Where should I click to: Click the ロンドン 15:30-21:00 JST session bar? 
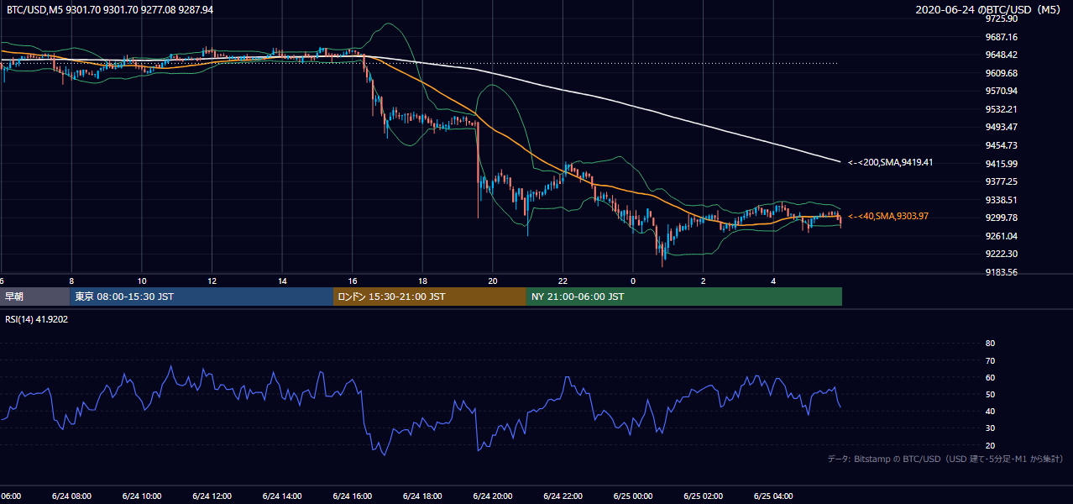click(430, 297)
